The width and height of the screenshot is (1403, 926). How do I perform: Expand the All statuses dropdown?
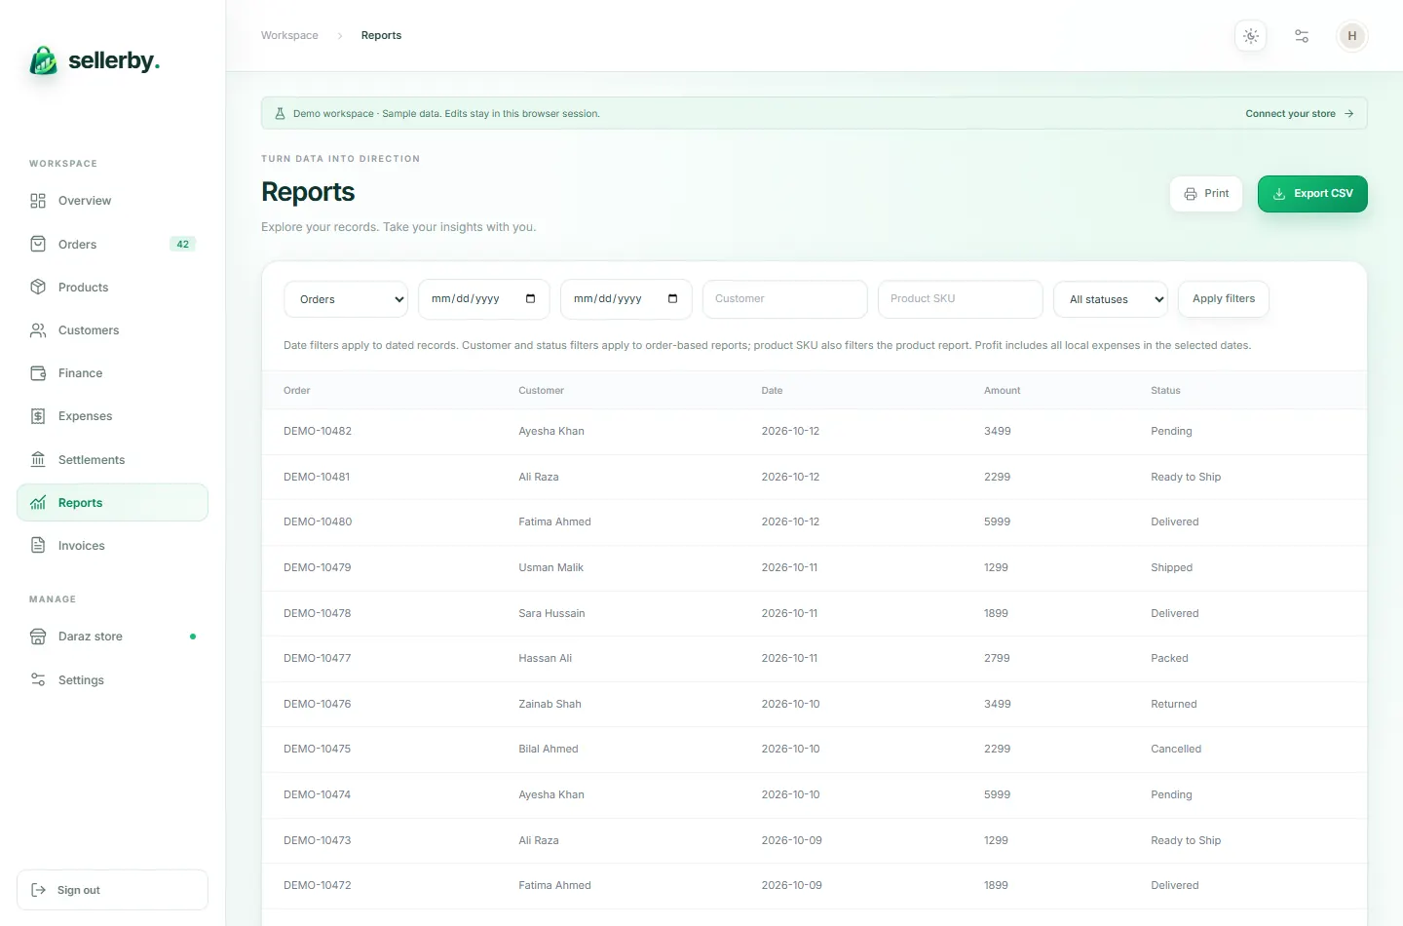click(x=1111, y=299)
